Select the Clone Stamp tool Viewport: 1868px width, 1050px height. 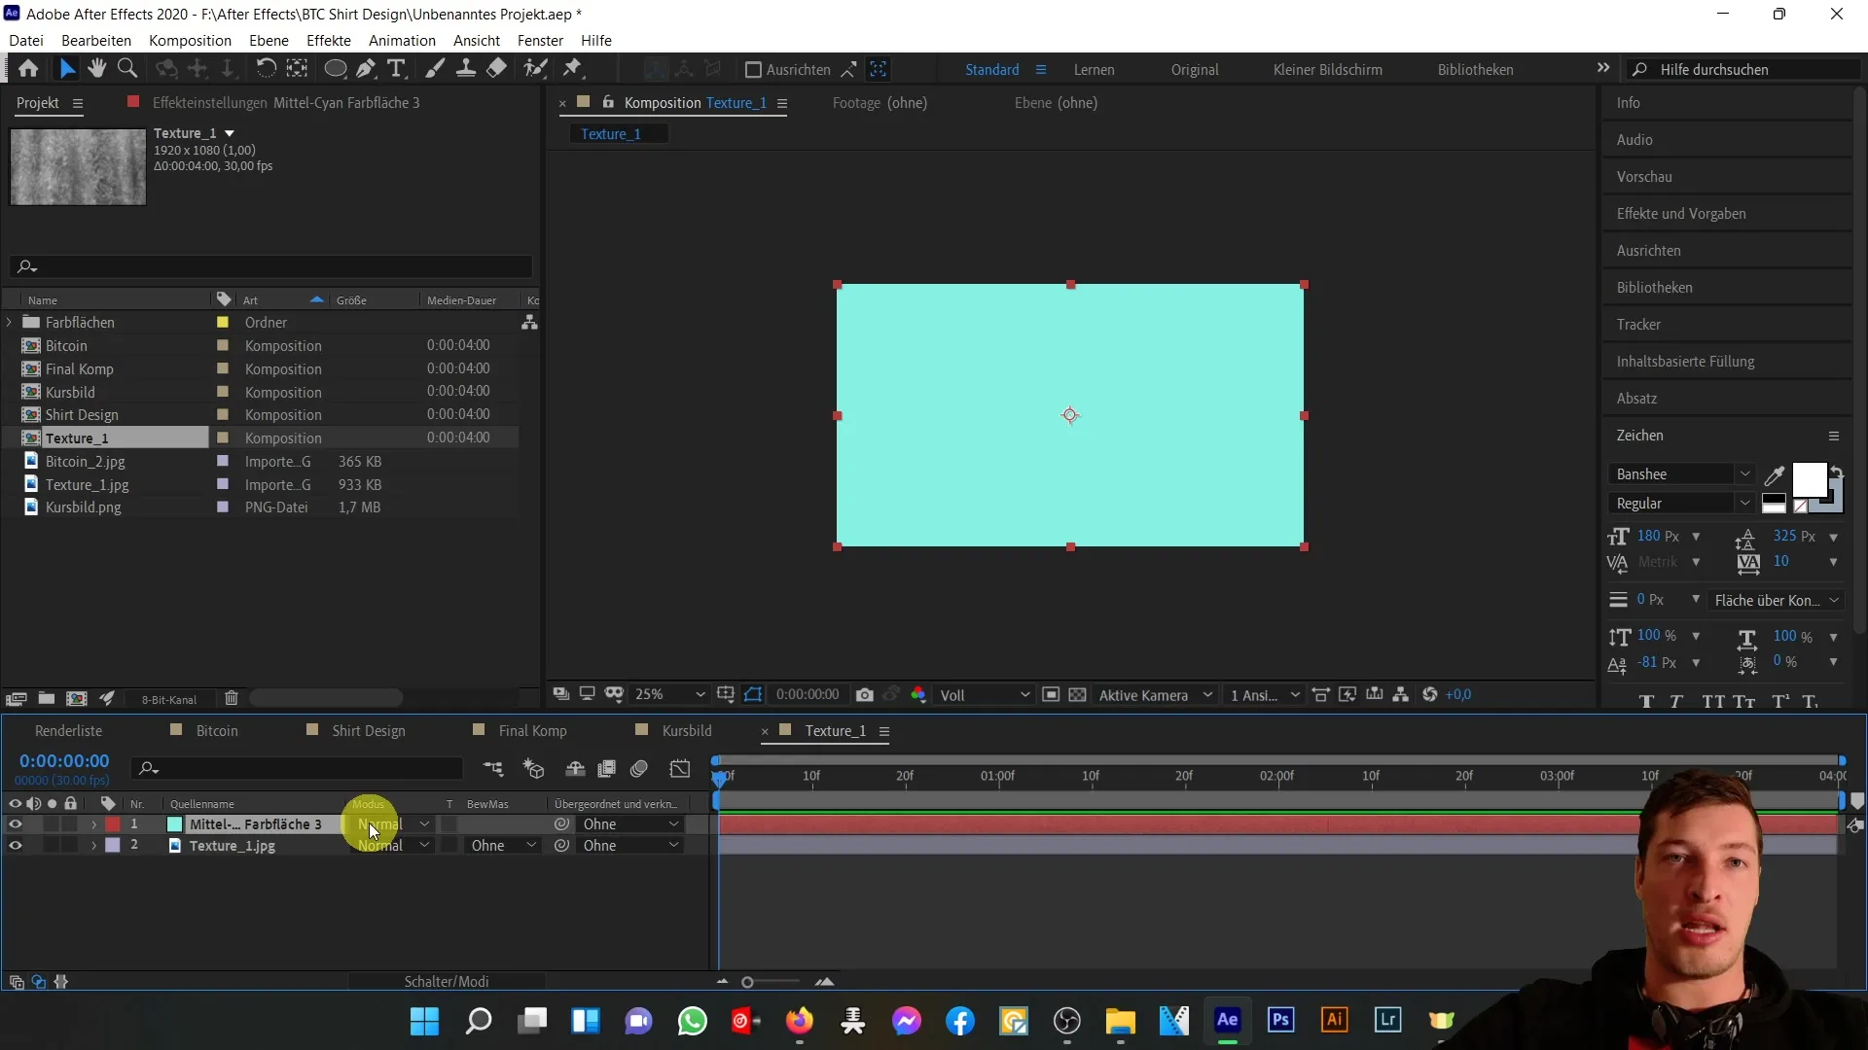coord(466,68)
